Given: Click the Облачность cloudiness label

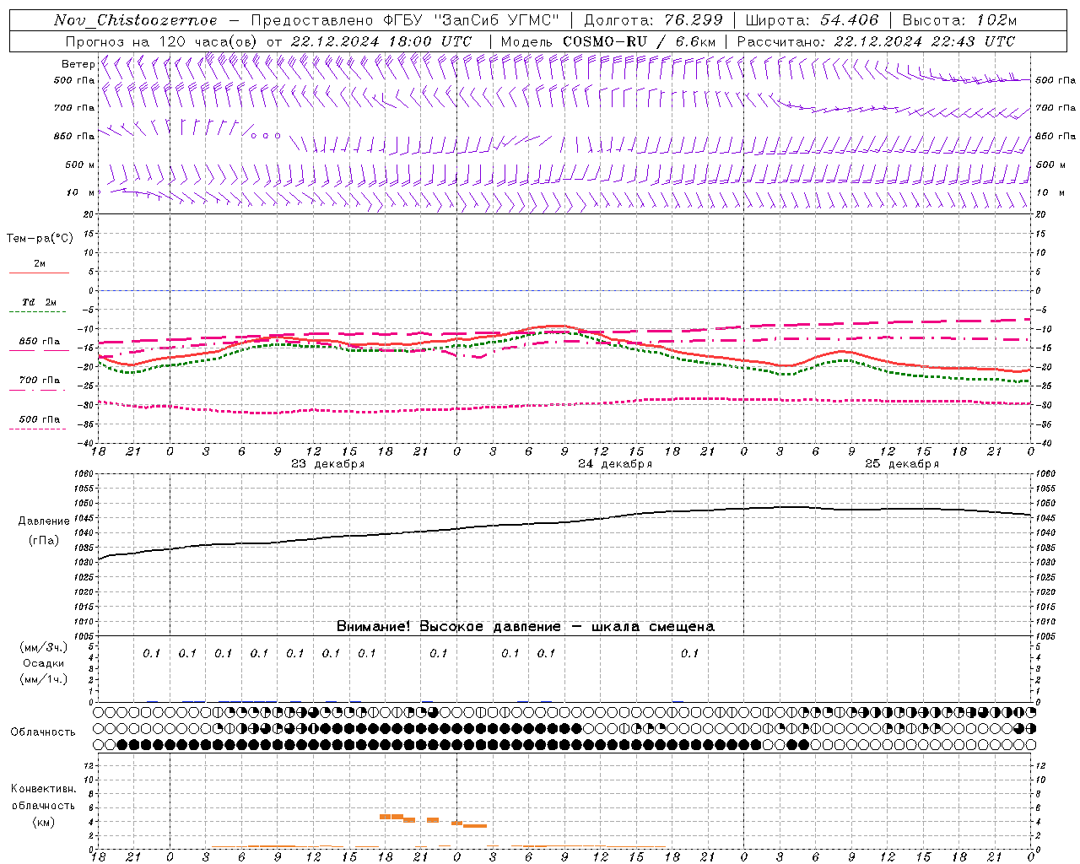Looking at the screenshot, I should (x=43, y=732).
